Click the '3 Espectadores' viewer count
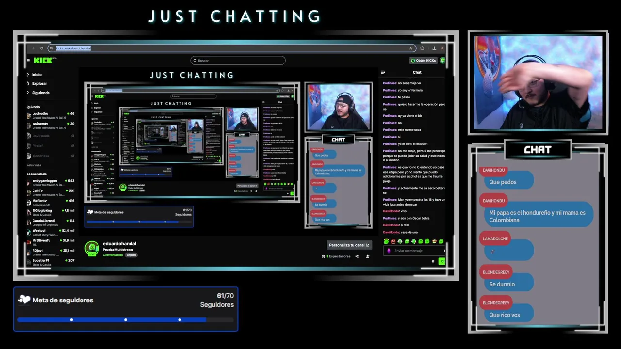 (338, 256)
